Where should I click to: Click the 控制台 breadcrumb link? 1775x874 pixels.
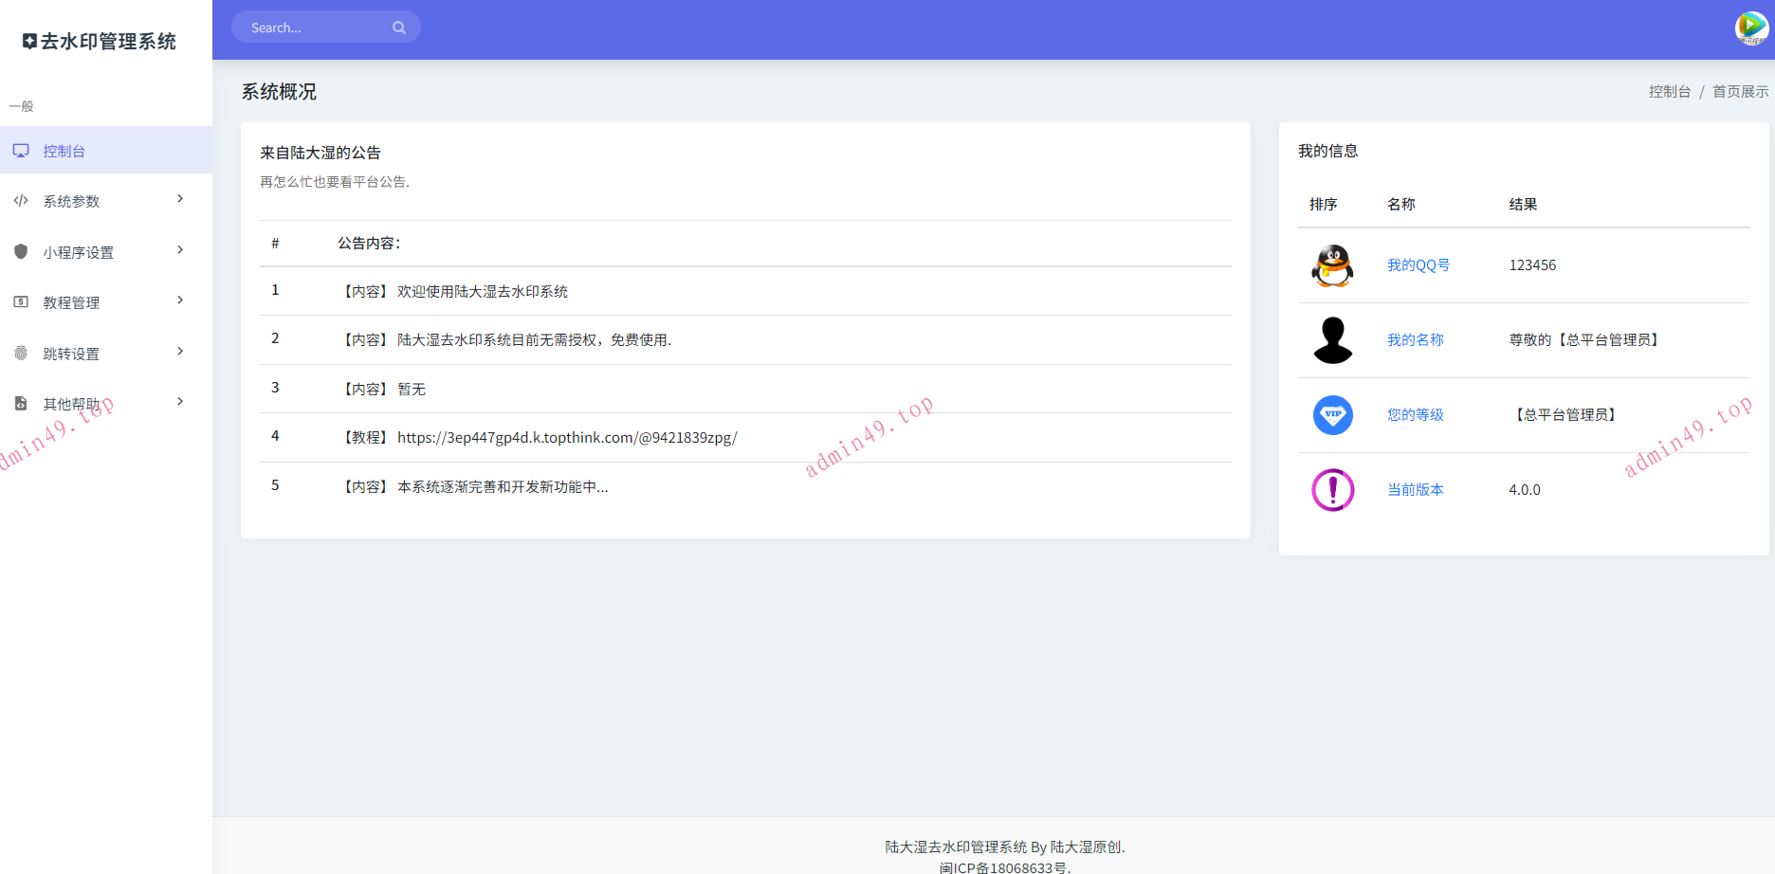tap(1669, 92)
